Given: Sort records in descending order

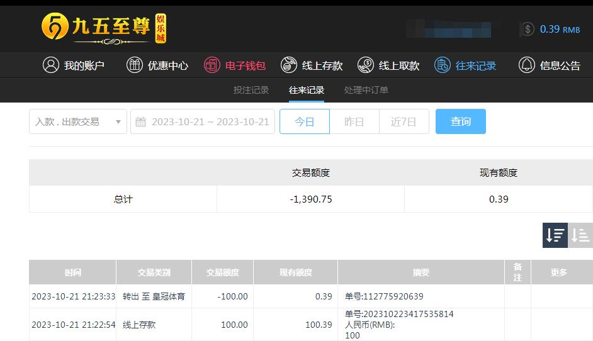Looking at the screenshot, I should (555, 235).
